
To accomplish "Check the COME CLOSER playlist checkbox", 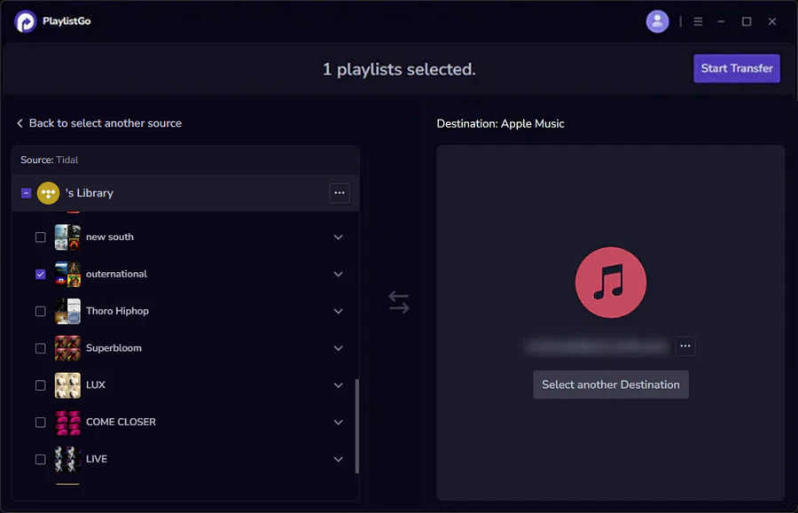I will tap(40, 423).
